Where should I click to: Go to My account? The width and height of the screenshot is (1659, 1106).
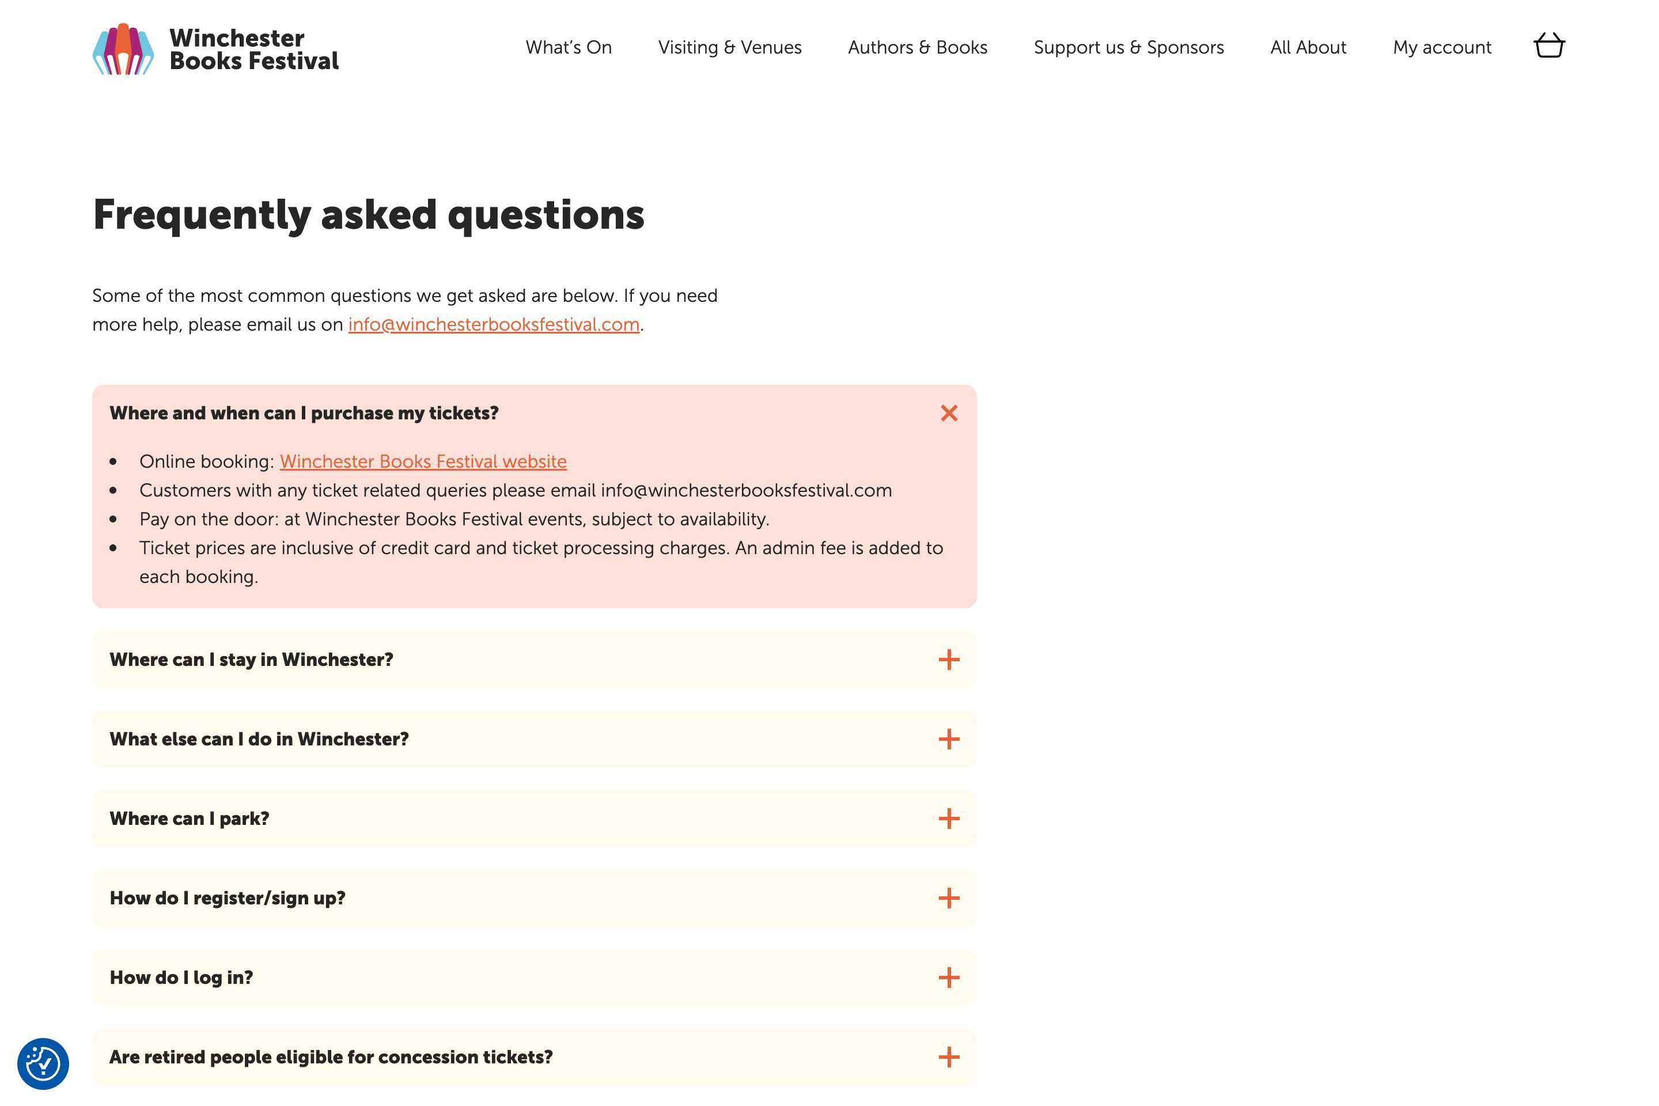(1442, 47)
